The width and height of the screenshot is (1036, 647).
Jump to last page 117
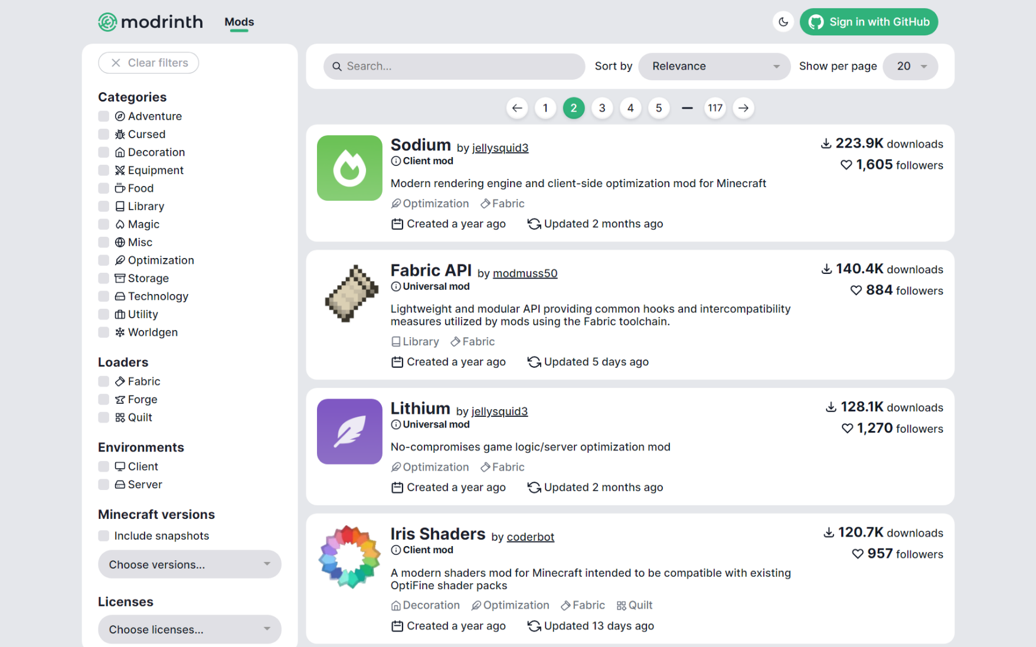[715, 108]
